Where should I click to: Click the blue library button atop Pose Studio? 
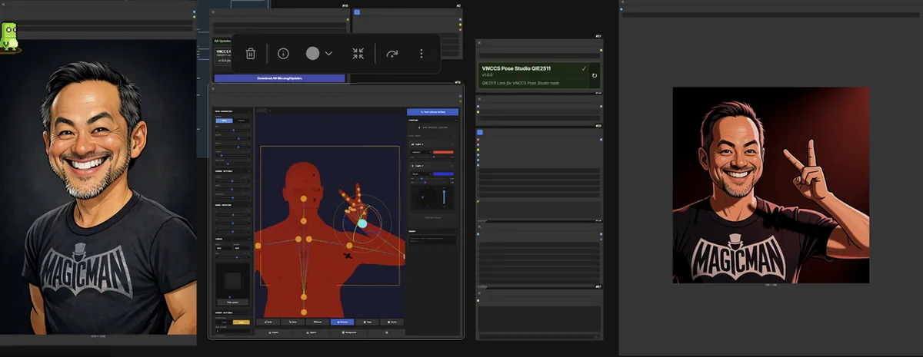click(x=432, y=112)
